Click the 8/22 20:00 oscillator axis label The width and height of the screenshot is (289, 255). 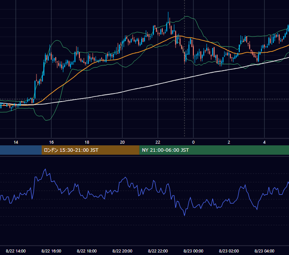(122, 251)
